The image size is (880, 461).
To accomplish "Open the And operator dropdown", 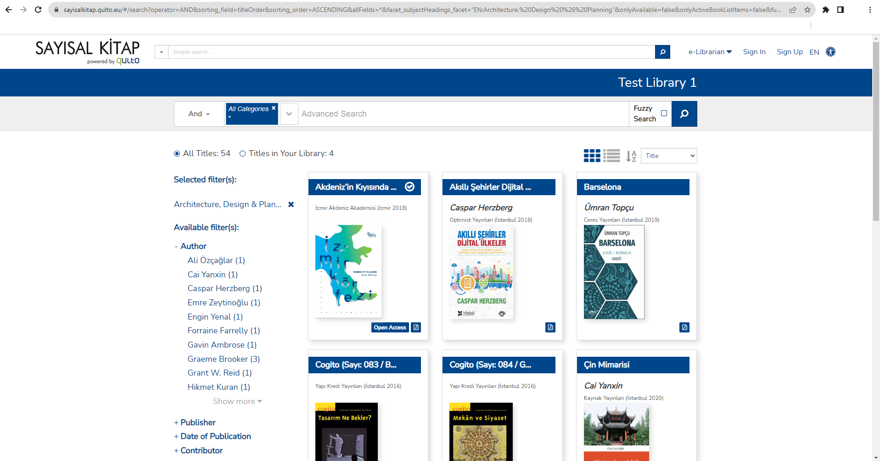I will click(199, 114).
